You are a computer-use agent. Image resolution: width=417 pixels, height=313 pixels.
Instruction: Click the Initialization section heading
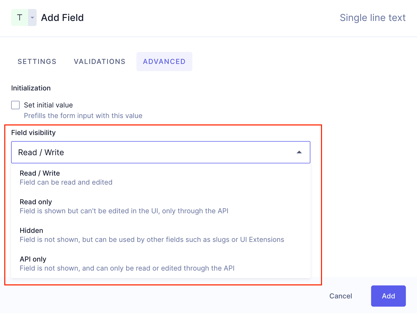click(31, 88)
